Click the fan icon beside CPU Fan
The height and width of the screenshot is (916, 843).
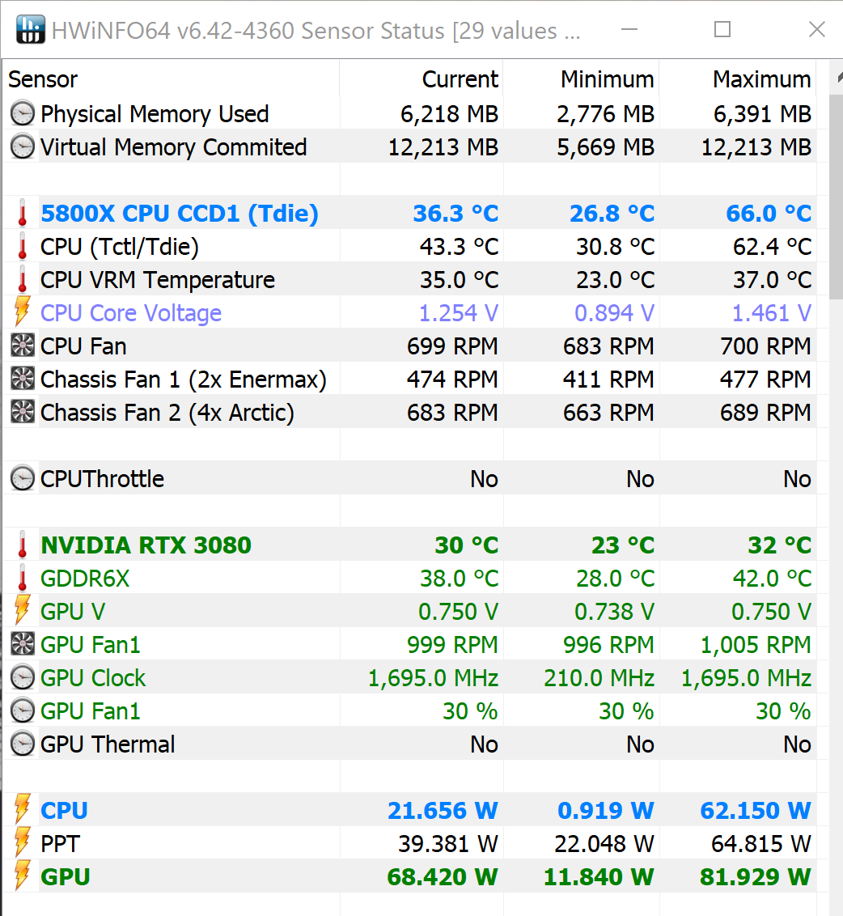coord(23,346)
